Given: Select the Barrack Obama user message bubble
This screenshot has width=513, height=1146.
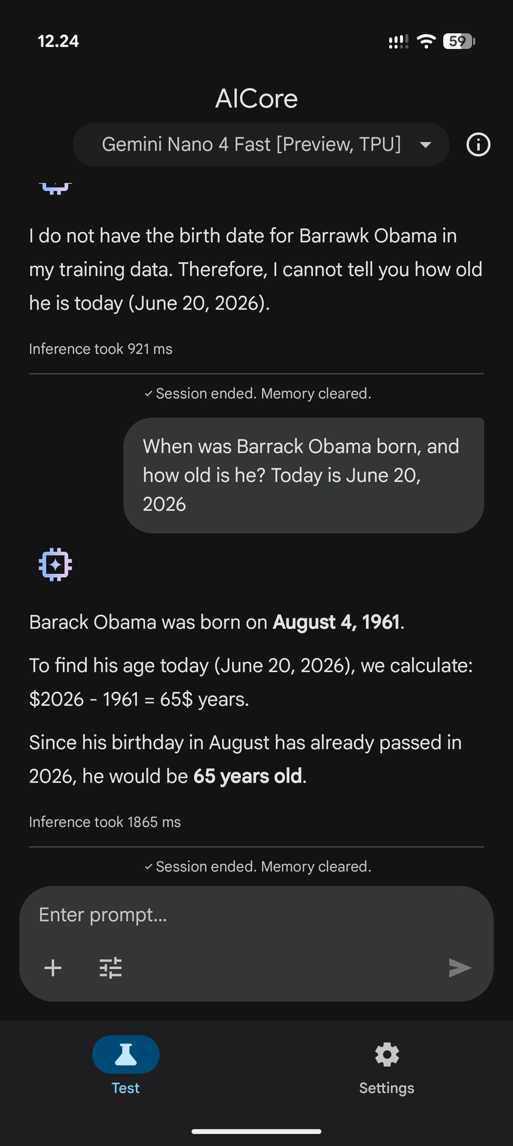Looking at the screenshot, I should point(303,475).
